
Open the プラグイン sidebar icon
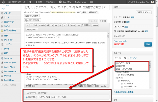pyautogui.click(x=2, y=40)
